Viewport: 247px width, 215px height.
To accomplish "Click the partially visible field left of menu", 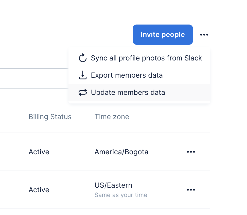I will (x=33, y=78).
